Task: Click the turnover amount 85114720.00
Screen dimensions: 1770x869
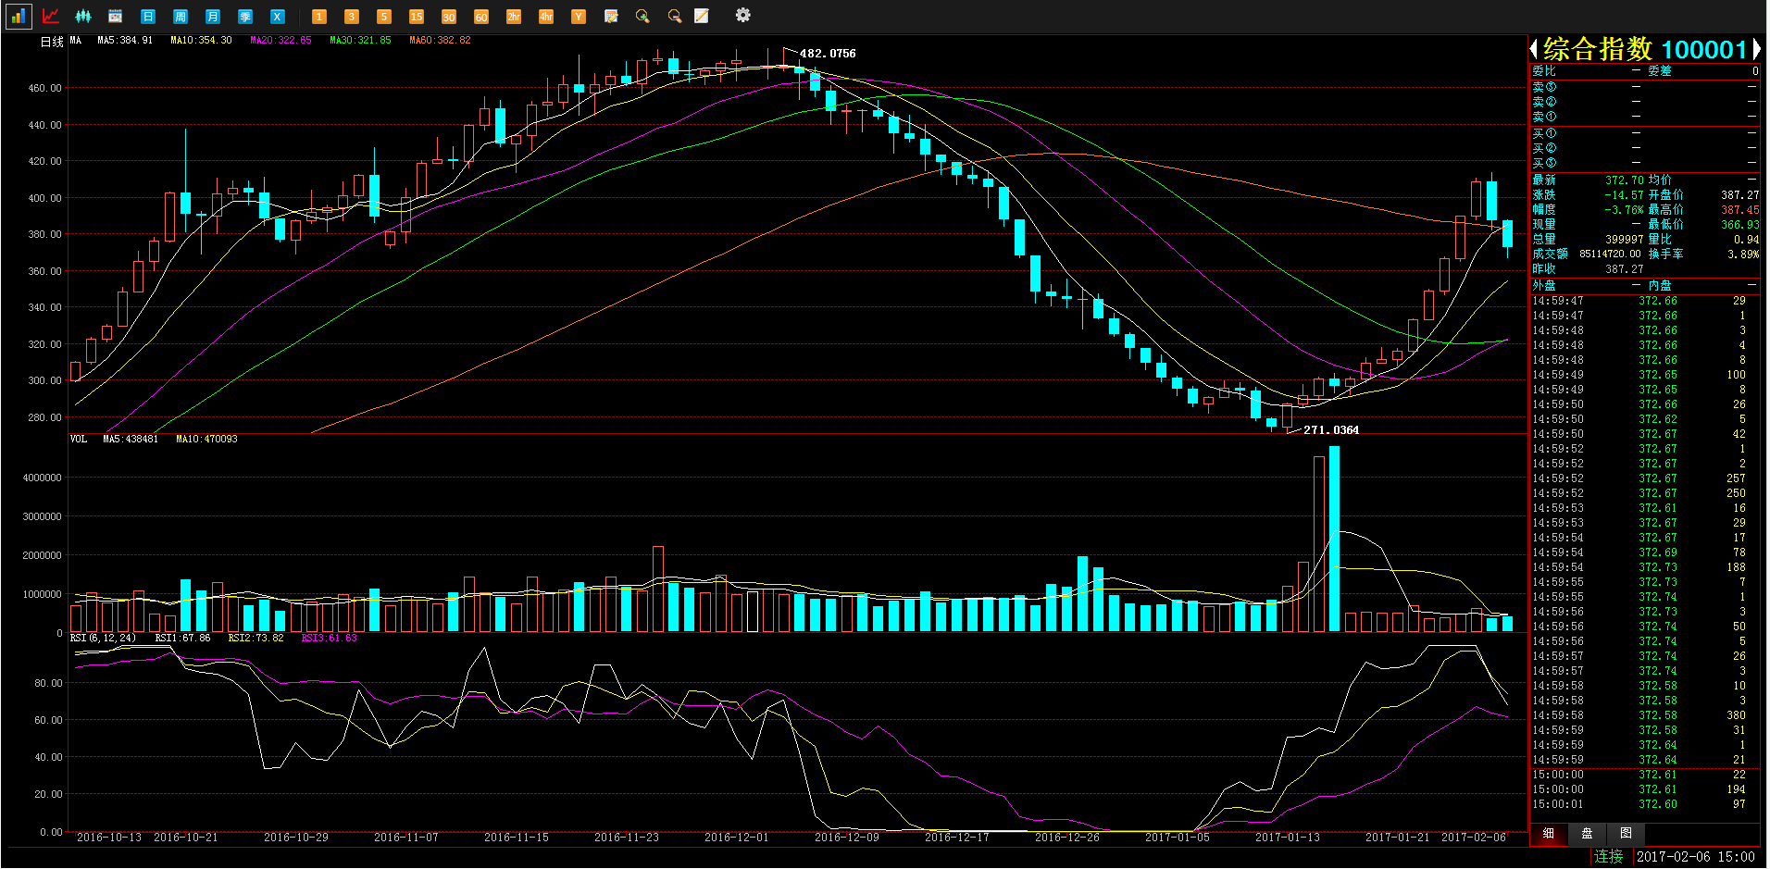Action: [1610, 254]
